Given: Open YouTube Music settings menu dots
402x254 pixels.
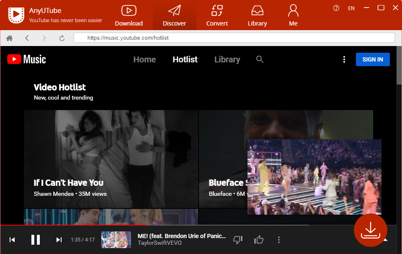Looking at the screenshot, I should click(x=344, y=59).
